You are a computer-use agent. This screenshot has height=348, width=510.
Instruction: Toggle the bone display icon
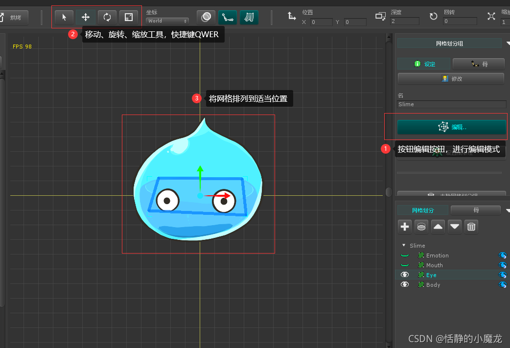(228, 17)
